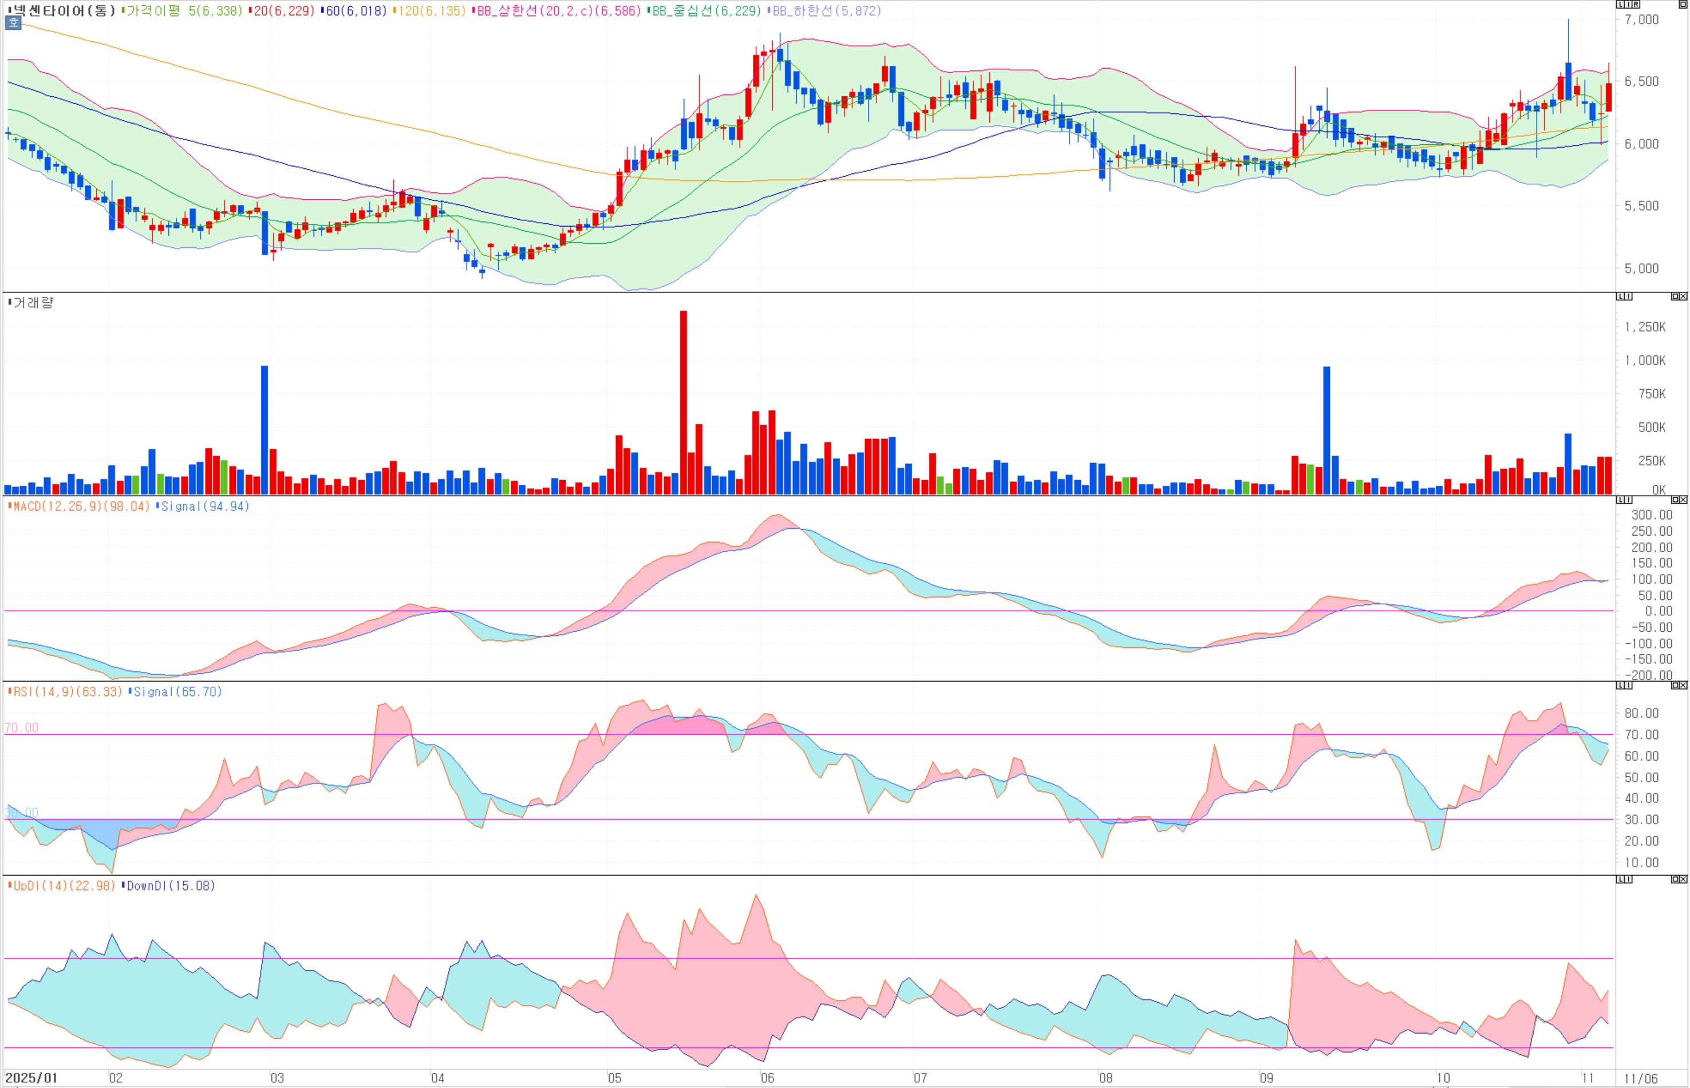Close the MACD indicator panel
Viewport: 1690px width, 1088px height.
click(1684, 500)
